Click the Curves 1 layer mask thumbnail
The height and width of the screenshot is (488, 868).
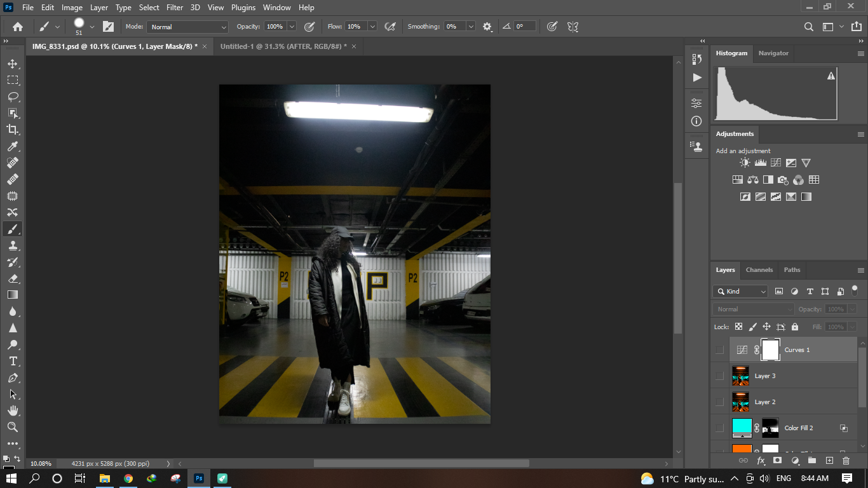point(770,350)
